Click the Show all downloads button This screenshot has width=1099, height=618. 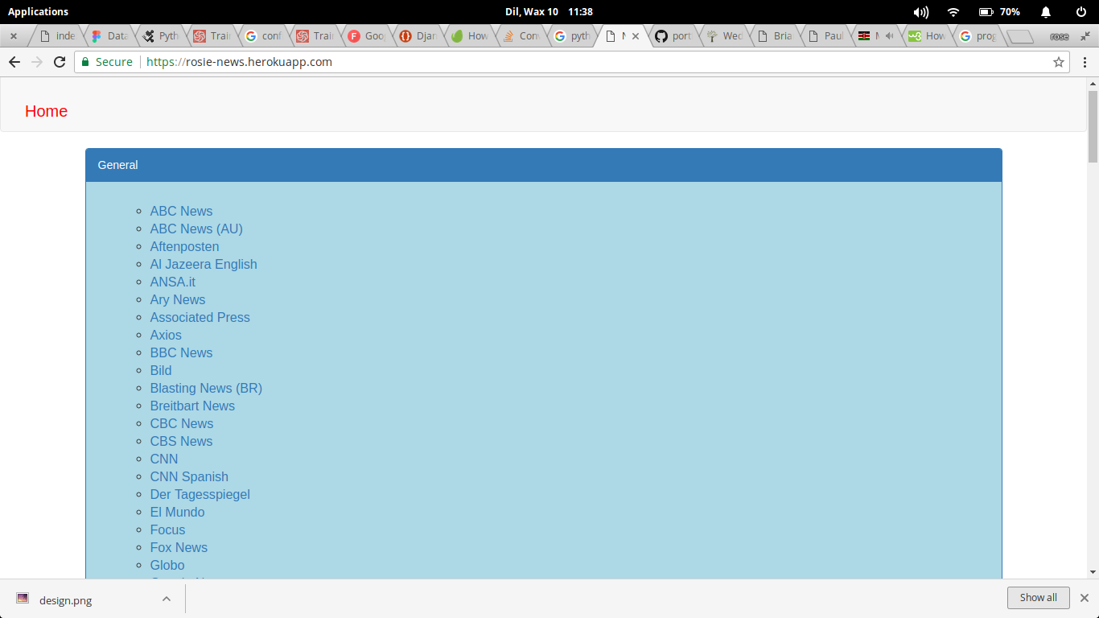[x=1038, y=598]
